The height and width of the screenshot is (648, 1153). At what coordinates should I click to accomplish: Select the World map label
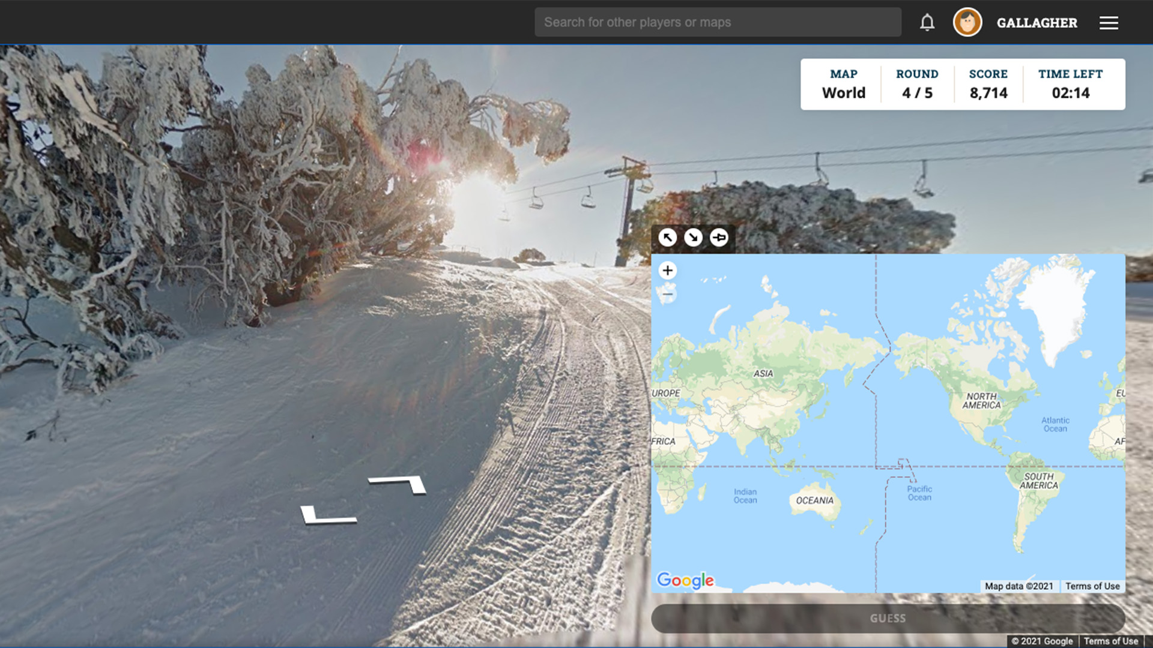[843, 92]
